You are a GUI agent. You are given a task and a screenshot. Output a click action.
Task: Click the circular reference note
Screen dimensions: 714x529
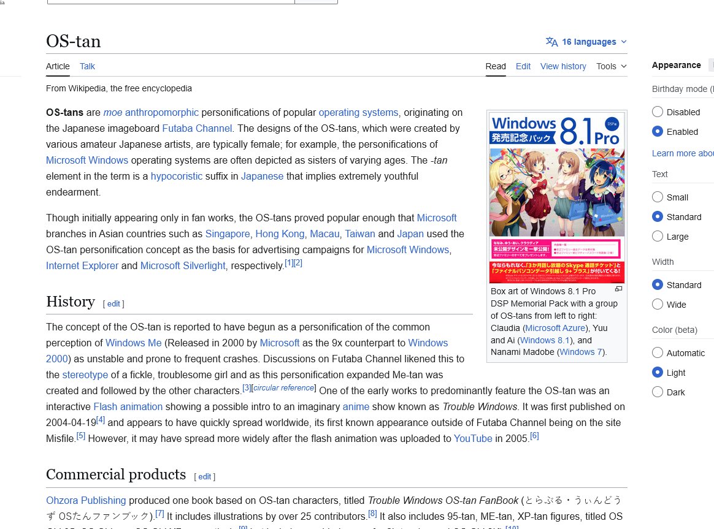click(x=283, y=387)
